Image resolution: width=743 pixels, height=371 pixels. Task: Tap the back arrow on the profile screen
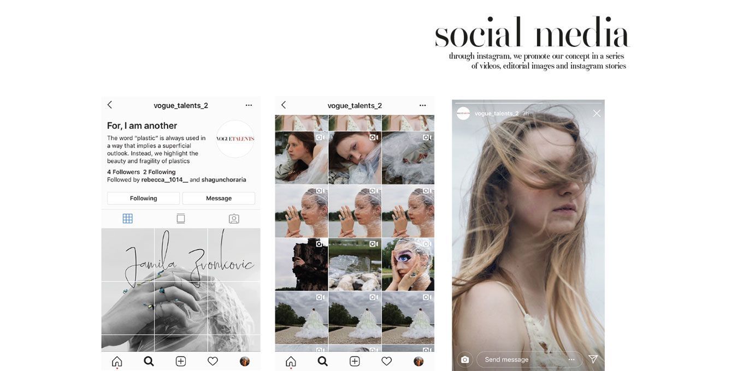click(x=110, y=105)
